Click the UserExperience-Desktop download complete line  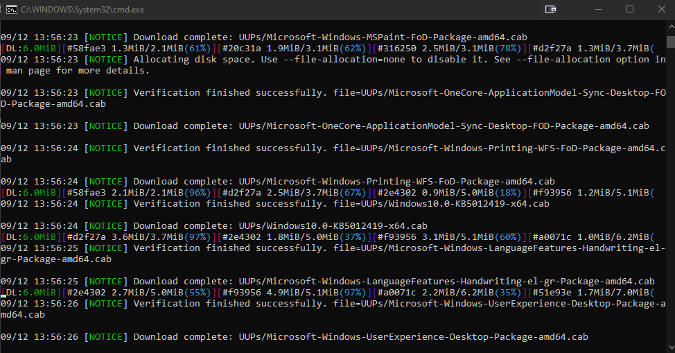click(295, 337)
